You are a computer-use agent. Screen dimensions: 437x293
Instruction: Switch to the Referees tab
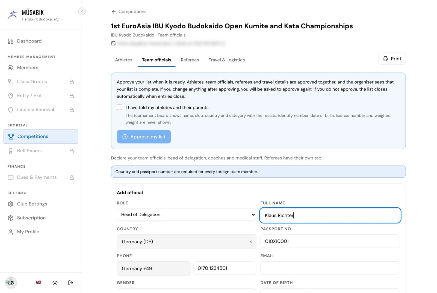[x=190, y=60]
